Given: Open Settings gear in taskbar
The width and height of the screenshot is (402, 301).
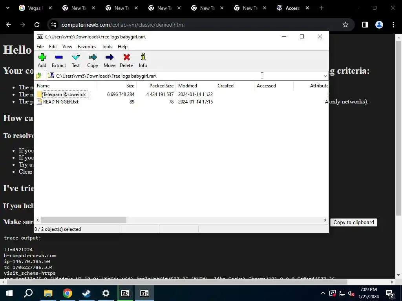Looking at the screenshot, I should pos(106,293).
